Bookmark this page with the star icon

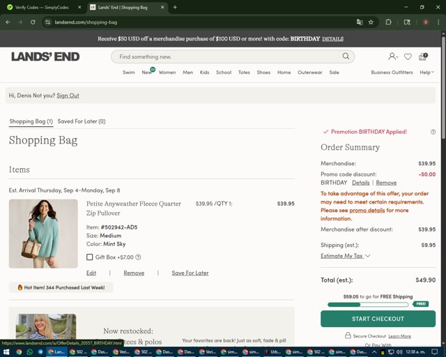371,22
